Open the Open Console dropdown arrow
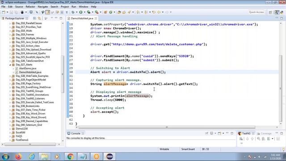286x161 pixels. tap(223, 133)
